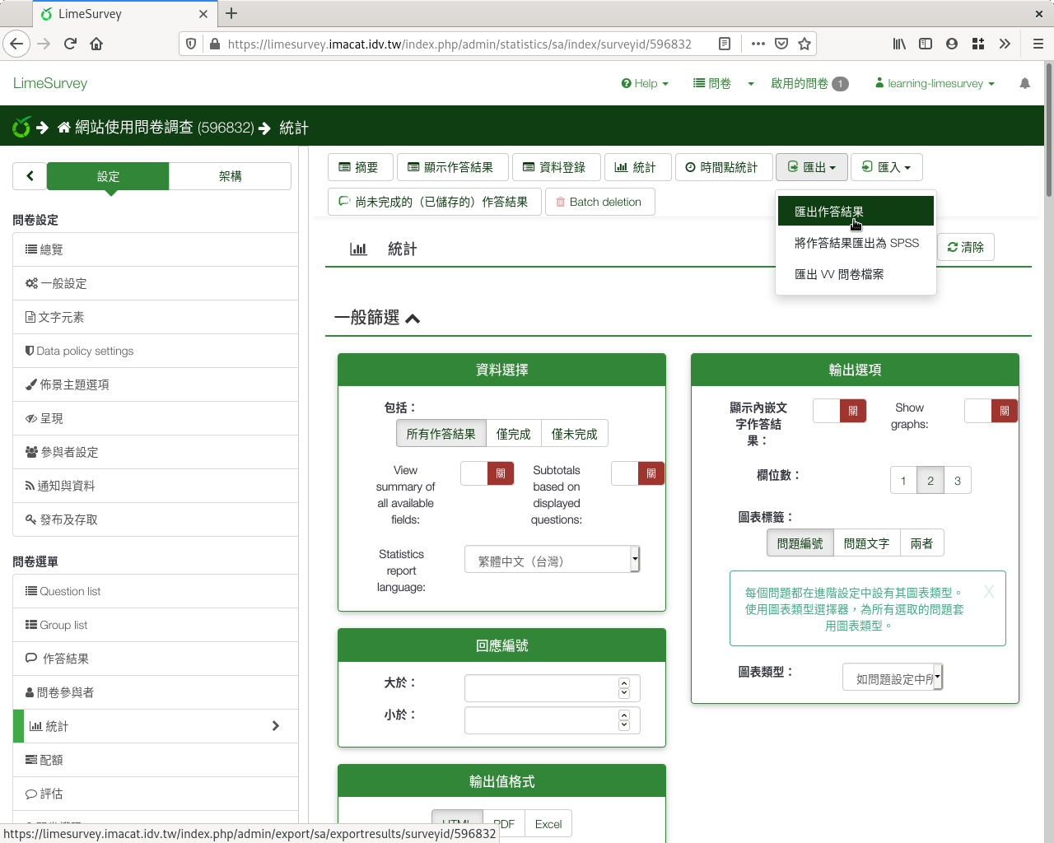Viewport: 1054px width, 843px height.
Task: Open the Statistics report language dropdown
Action: (552, 560)
